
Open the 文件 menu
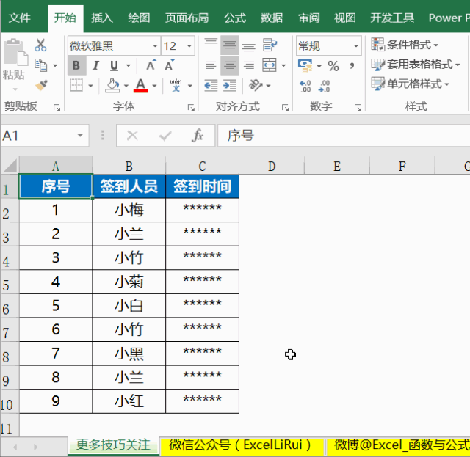(x=20, y=18)
